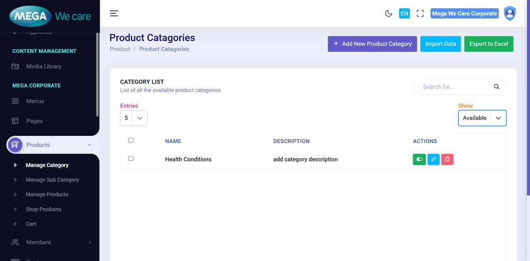Open the user profile avatar icon
The image size is (530, 261).
tap(510, 13)
